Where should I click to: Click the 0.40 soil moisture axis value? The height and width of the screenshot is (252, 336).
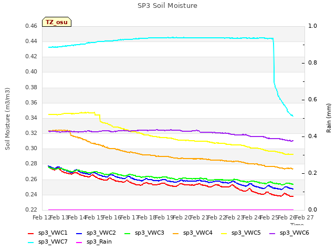[x=31, y=72]
